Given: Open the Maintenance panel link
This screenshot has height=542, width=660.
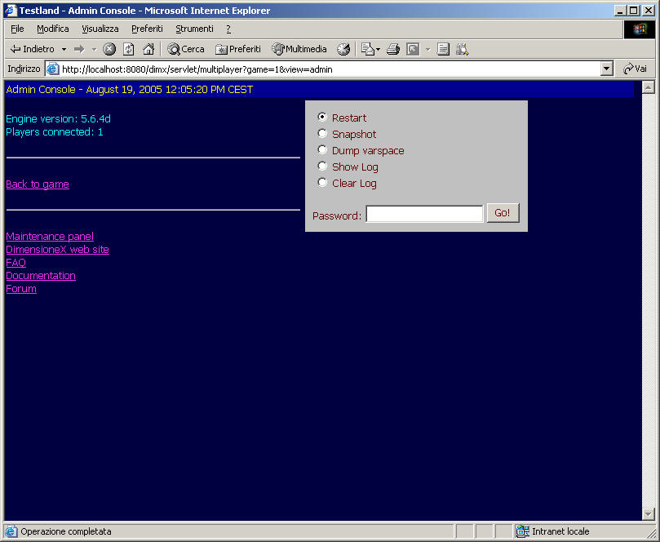Looking at the screenshot, I should click(50, 236).
